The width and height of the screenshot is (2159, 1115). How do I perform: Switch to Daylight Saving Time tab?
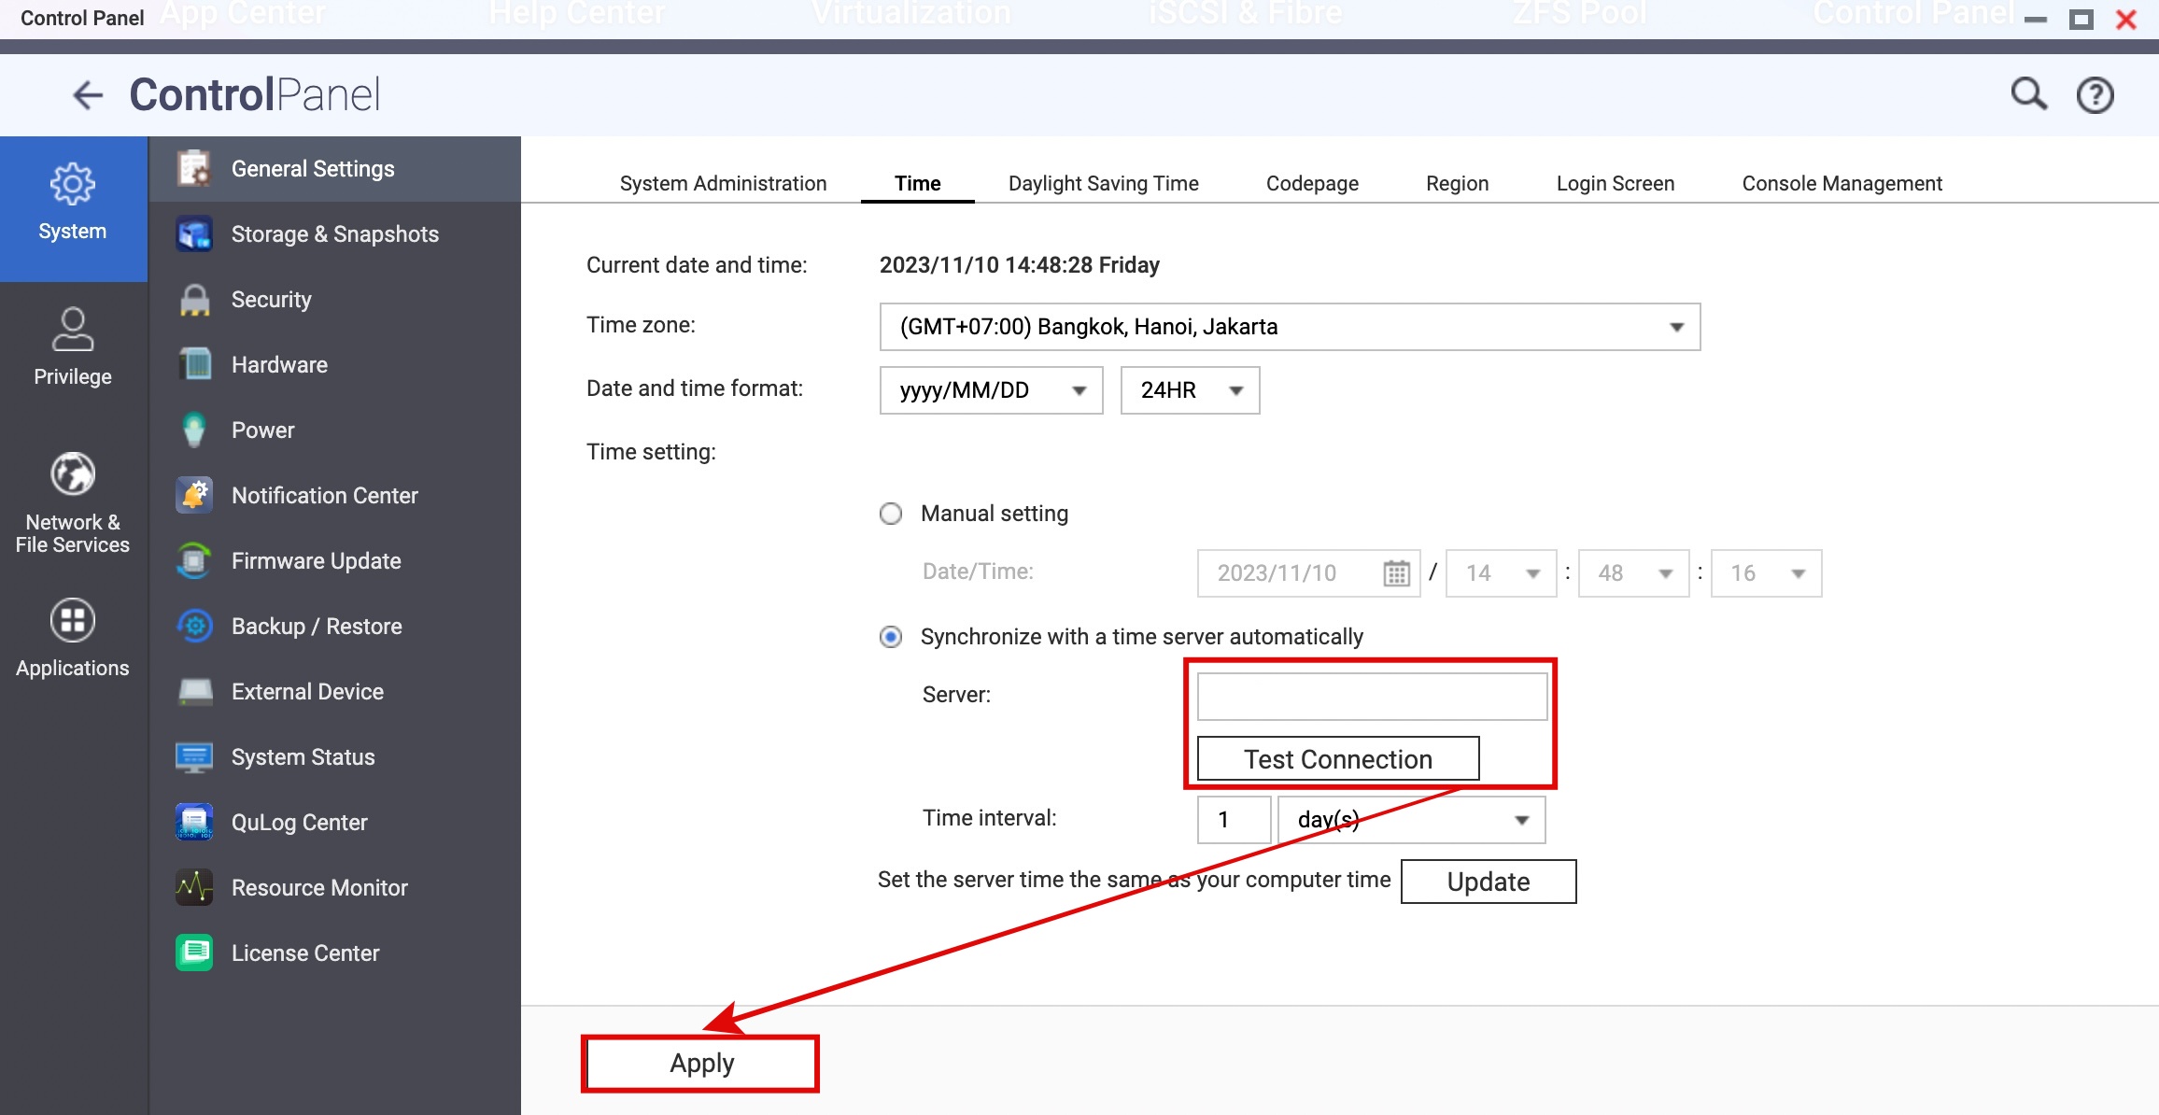pyautogui.click(x=1103, y=184)
